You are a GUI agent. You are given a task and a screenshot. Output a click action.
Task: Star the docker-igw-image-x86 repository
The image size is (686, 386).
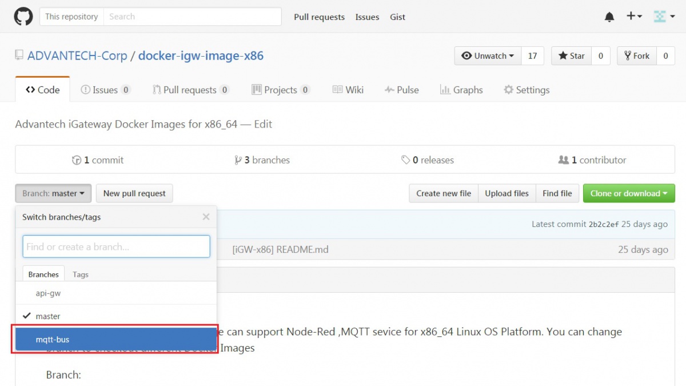572,55
